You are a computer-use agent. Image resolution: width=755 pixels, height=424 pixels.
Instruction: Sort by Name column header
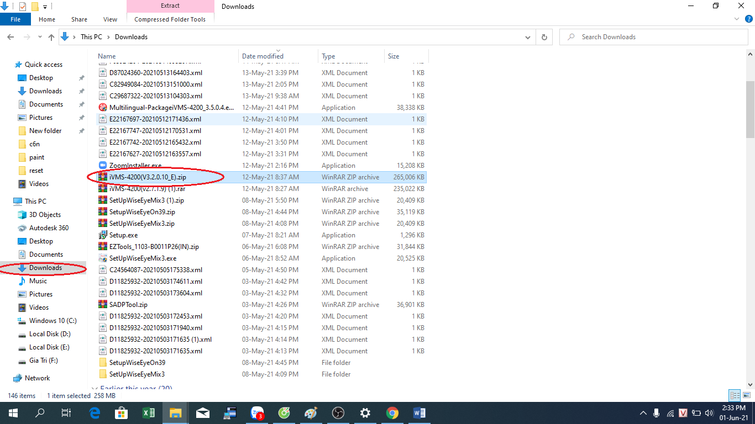(168, 56)
